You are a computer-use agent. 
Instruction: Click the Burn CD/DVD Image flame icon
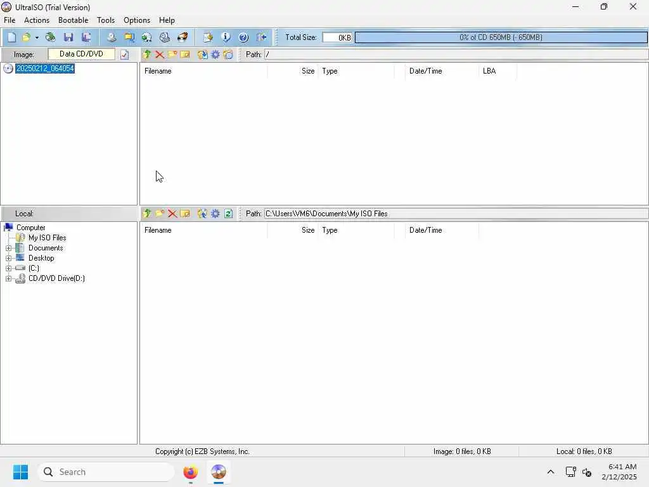(x=183, y=37)
